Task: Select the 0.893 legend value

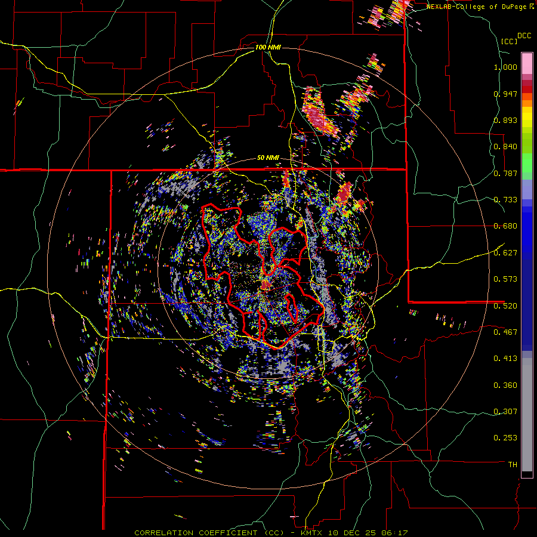Action: pos(505,120)
